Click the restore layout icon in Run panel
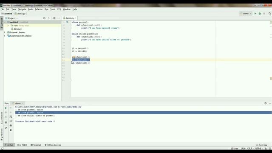 [6, 122]
